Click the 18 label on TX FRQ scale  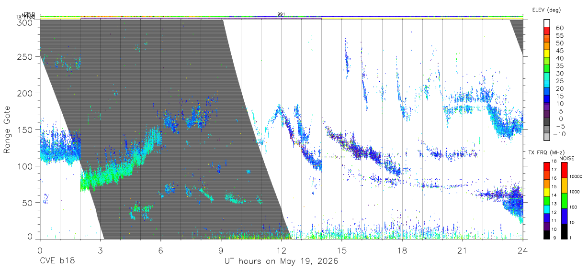point(555,162)
